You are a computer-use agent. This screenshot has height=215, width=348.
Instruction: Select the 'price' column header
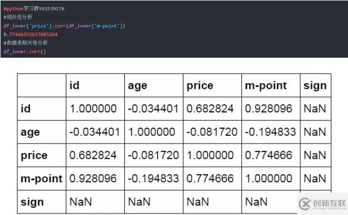point(200,86)
